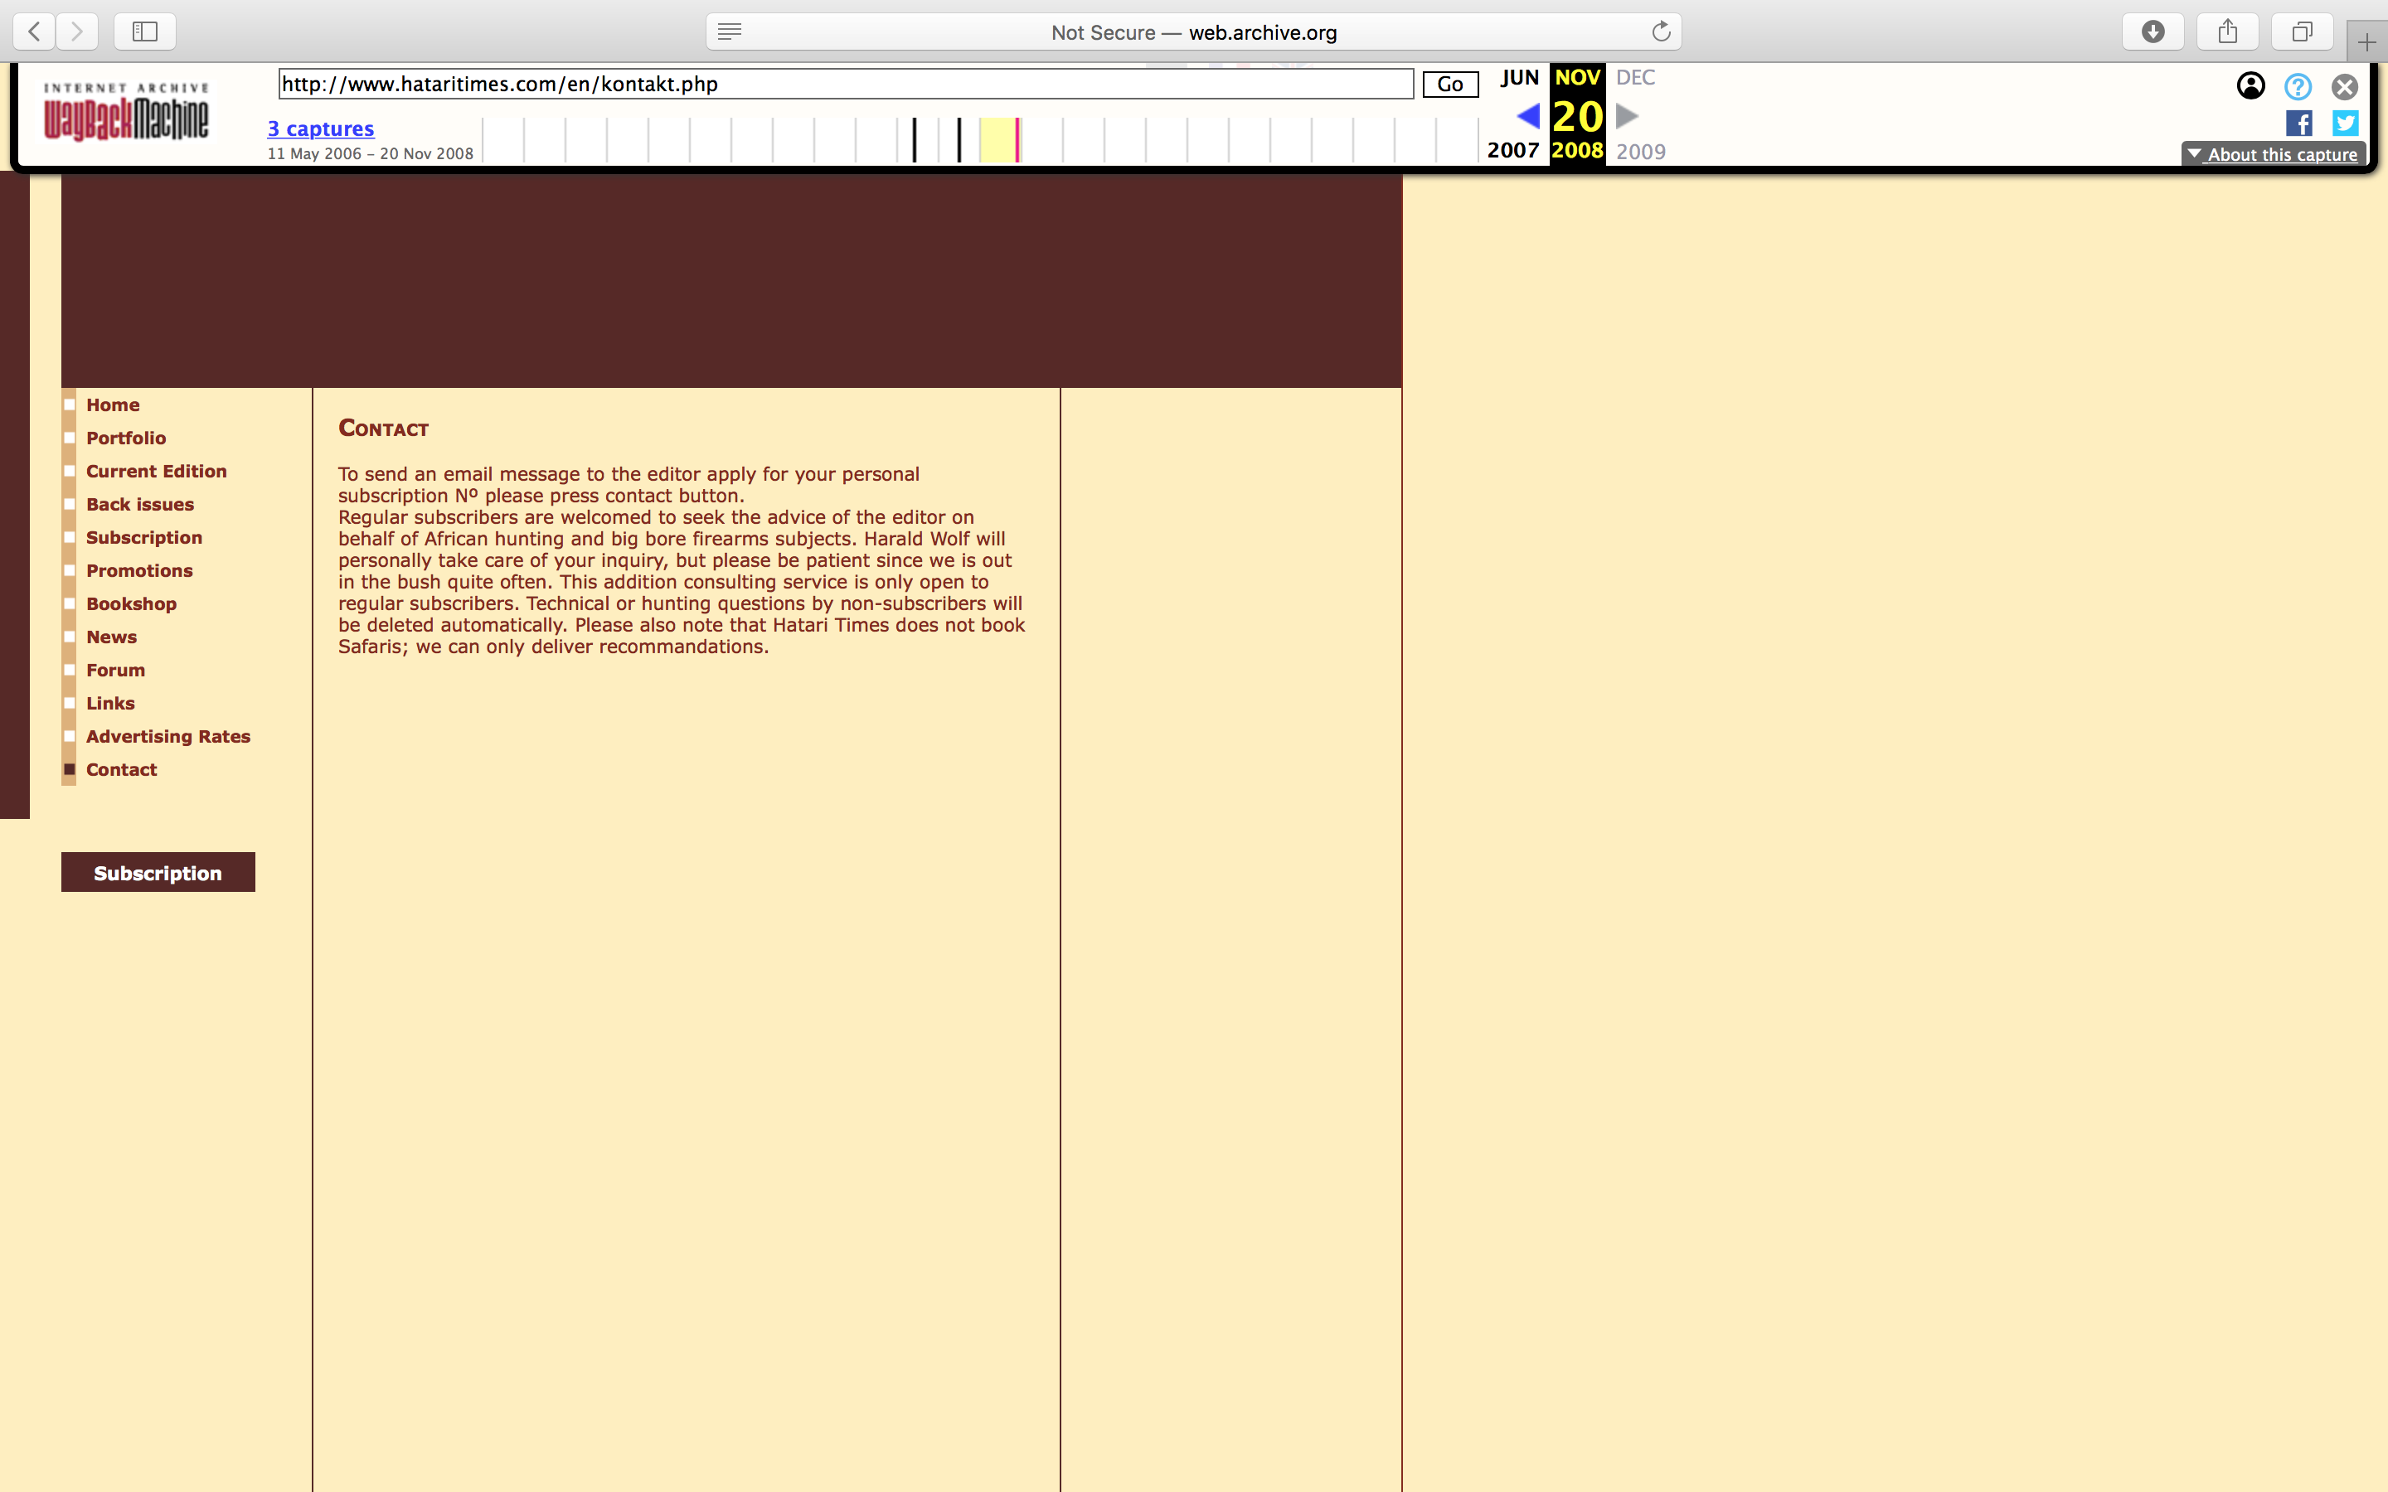
Task: Click the dark Subscription button
Action: pos(158,872)
